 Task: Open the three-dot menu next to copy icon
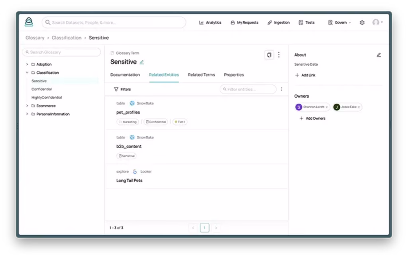point(279,55)
